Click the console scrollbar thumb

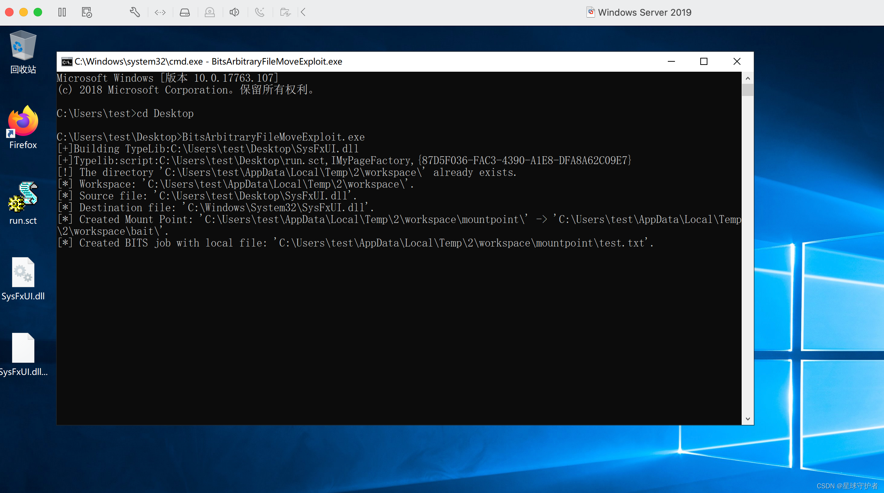(748, 90)
